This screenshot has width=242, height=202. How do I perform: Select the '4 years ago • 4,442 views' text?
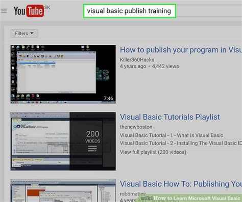click(149, 66)
